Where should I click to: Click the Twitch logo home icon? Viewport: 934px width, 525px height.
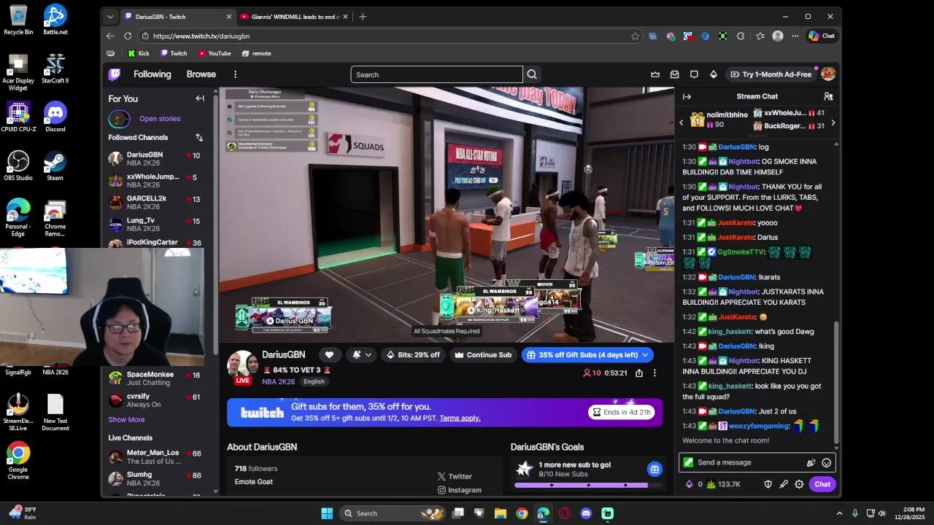tap(115, 74)
